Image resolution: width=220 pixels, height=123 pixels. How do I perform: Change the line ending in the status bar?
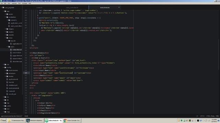point(197,116)
